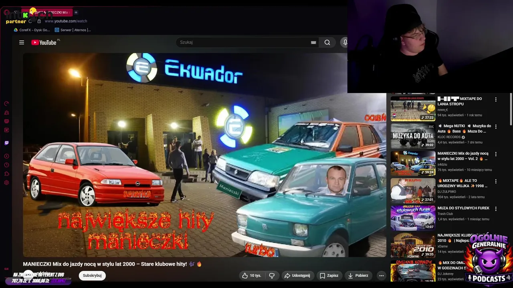Open MUZA DO STYLOWYCH FUREK title

463,208
